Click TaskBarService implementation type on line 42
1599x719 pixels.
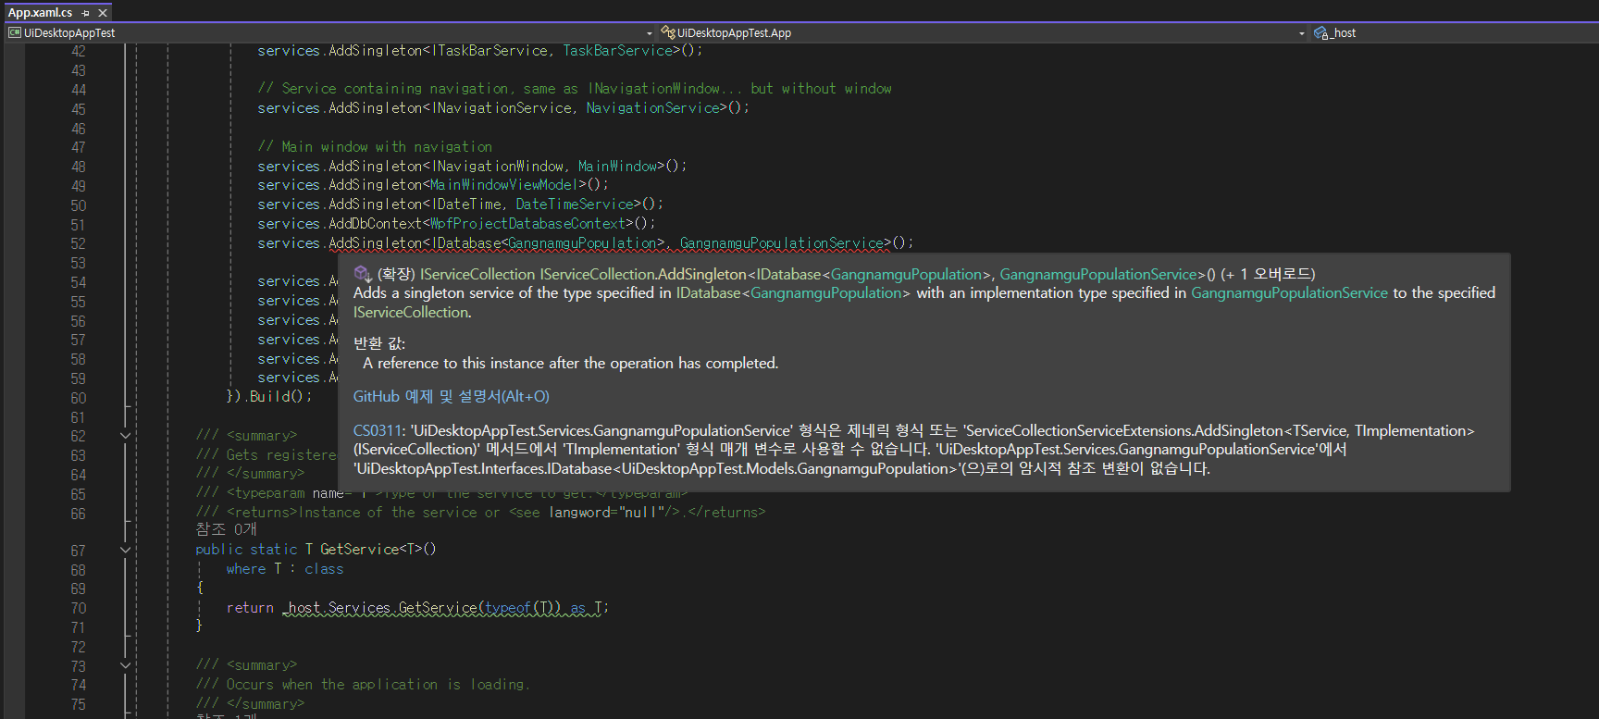[x=618, y=51]
